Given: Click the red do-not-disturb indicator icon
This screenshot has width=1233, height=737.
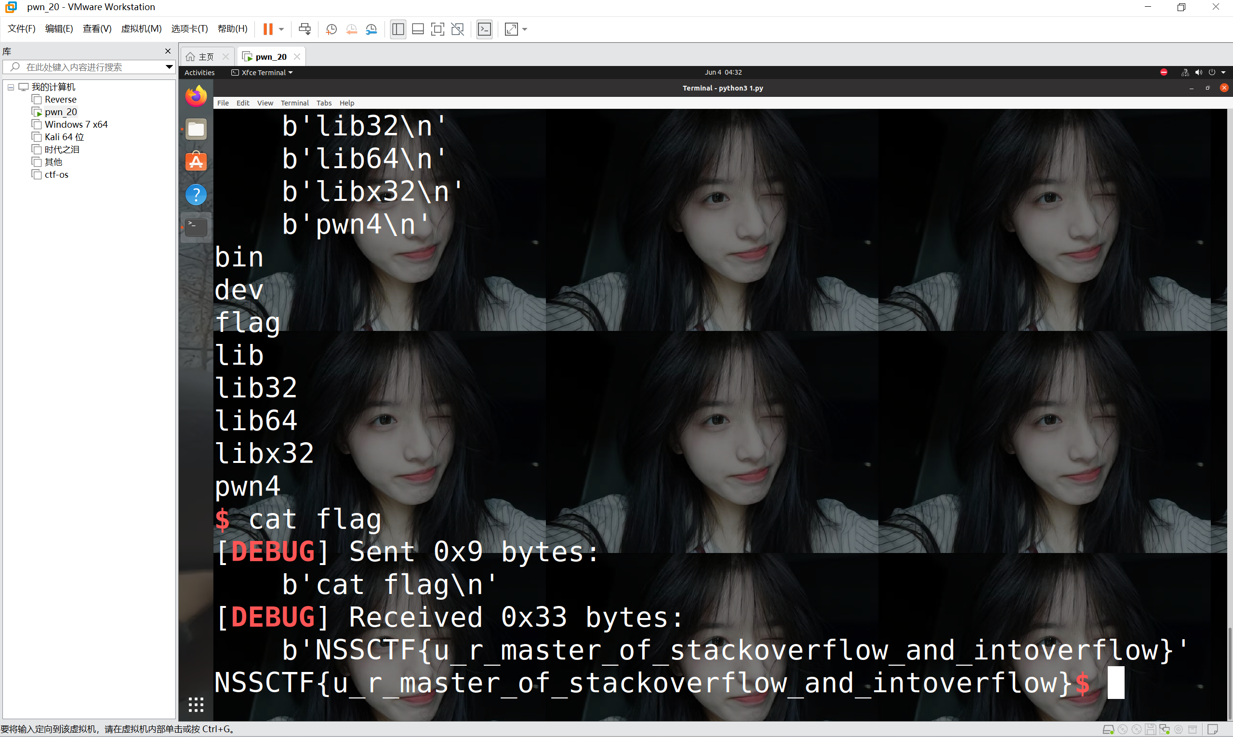Looking at the screenshot, I should (1164, 73).
